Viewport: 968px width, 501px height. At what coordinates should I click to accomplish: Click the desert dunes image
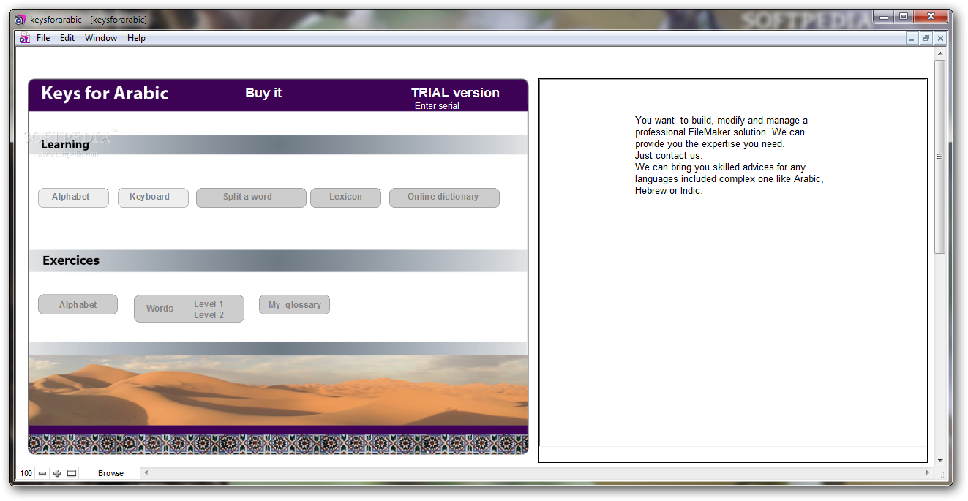278,391
